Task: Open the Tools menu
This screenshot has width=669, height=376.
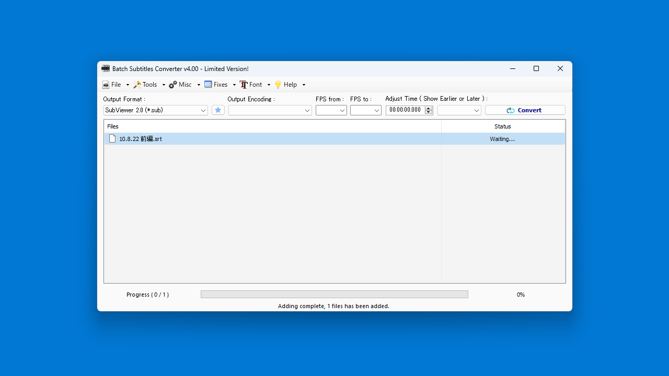Action: pyautogui.click(x=145, y=85)
